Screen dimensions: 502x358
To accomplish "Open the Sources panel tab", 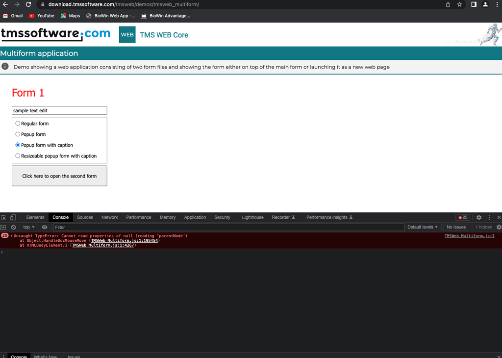I will tap(85, 217).
